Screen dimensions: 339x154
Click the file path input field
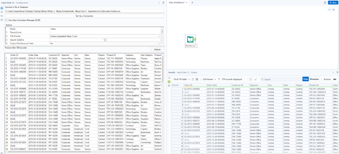point(84,11)
